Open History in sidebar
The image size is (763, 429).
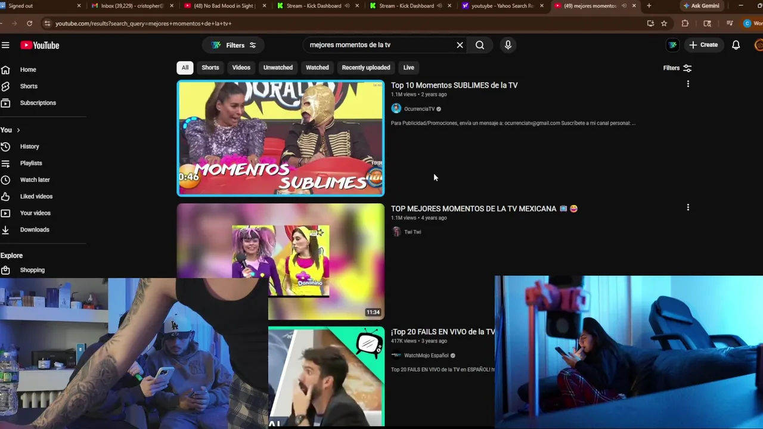(29, 147)
